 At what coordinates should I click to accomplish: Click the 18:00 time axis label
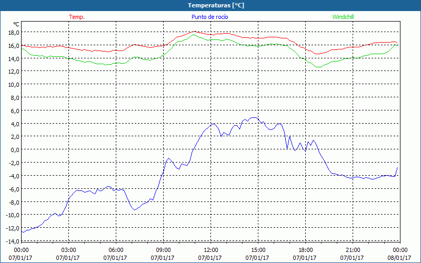pos(306,250)
